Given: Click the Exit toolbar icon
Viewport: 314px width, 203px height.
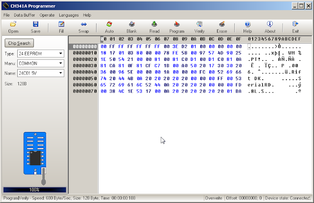Looking at the screenshot, I should click(296, 27).
